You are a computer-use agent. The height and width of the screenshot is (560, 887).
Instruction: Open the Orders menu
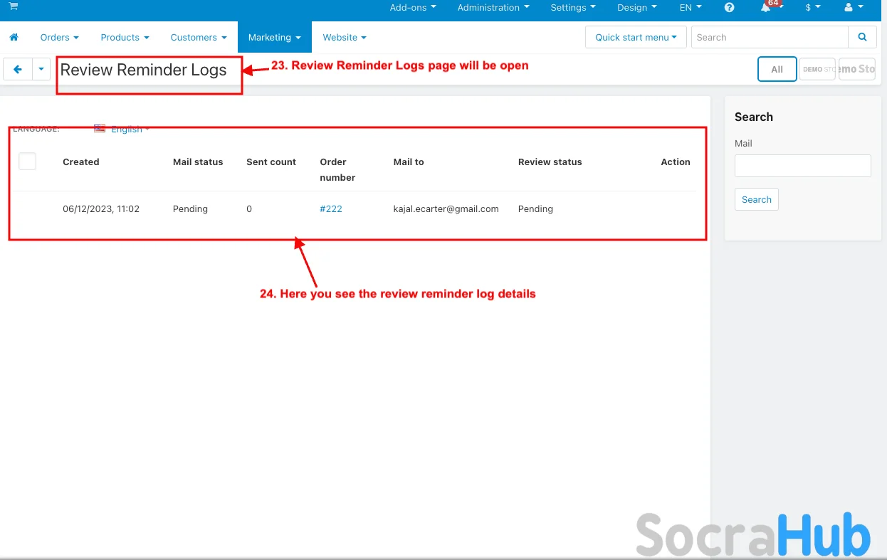point(59,37)
